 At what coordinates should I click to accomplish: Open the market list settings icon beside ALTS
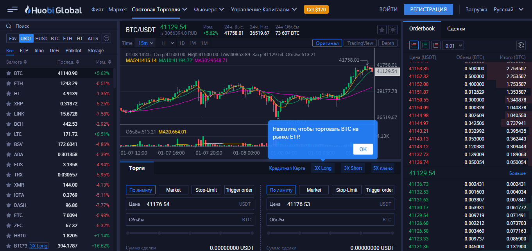point(106,38)
